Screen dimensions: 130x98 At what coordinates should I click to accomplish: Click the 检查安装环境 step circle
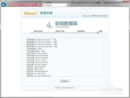pyautogui.click(x=32, y=33)
